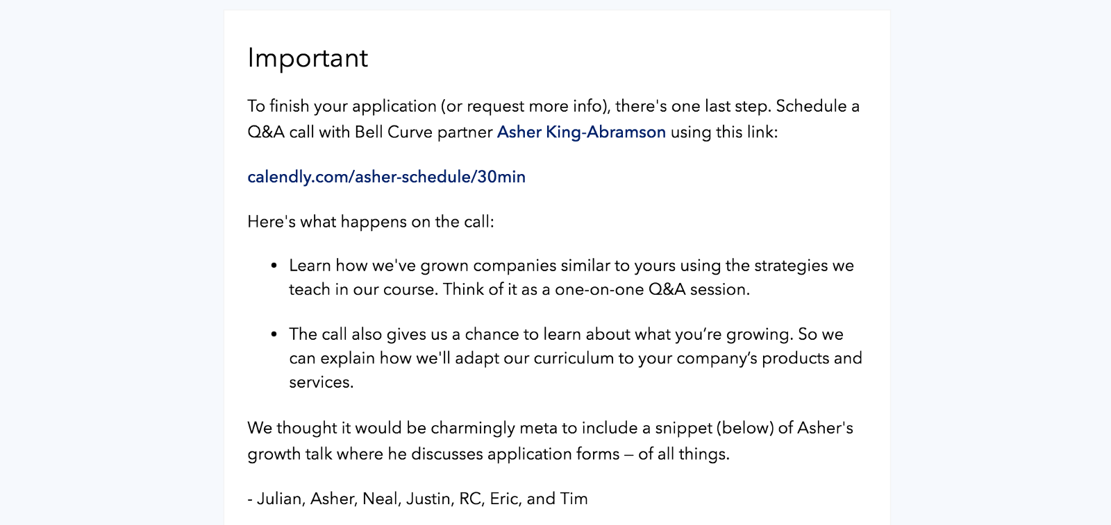This screenshot has height=525, width=1111.
Task: Click "Here's what happens on the call:" line
Action: [371, 222]
